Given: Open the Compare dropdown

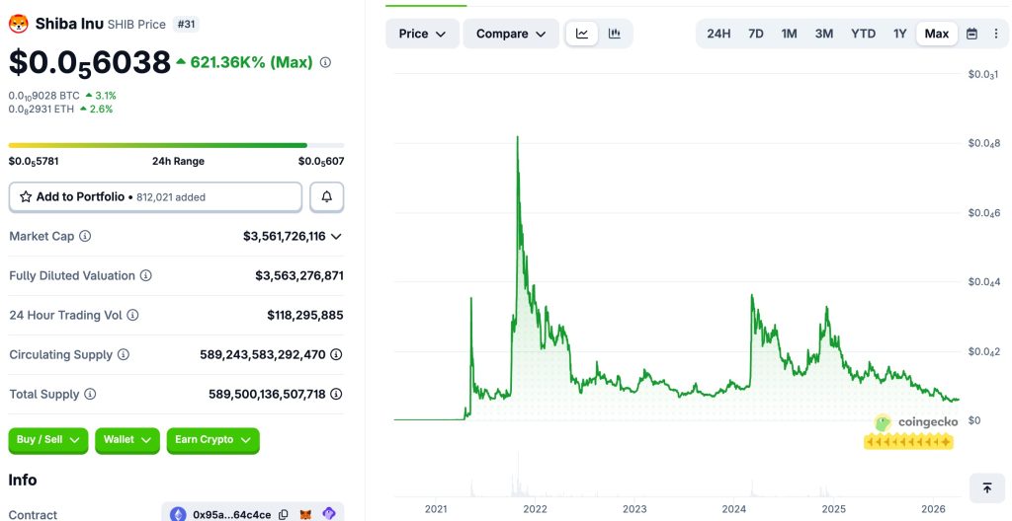Looking at the screenshot, I should [511, 34].
